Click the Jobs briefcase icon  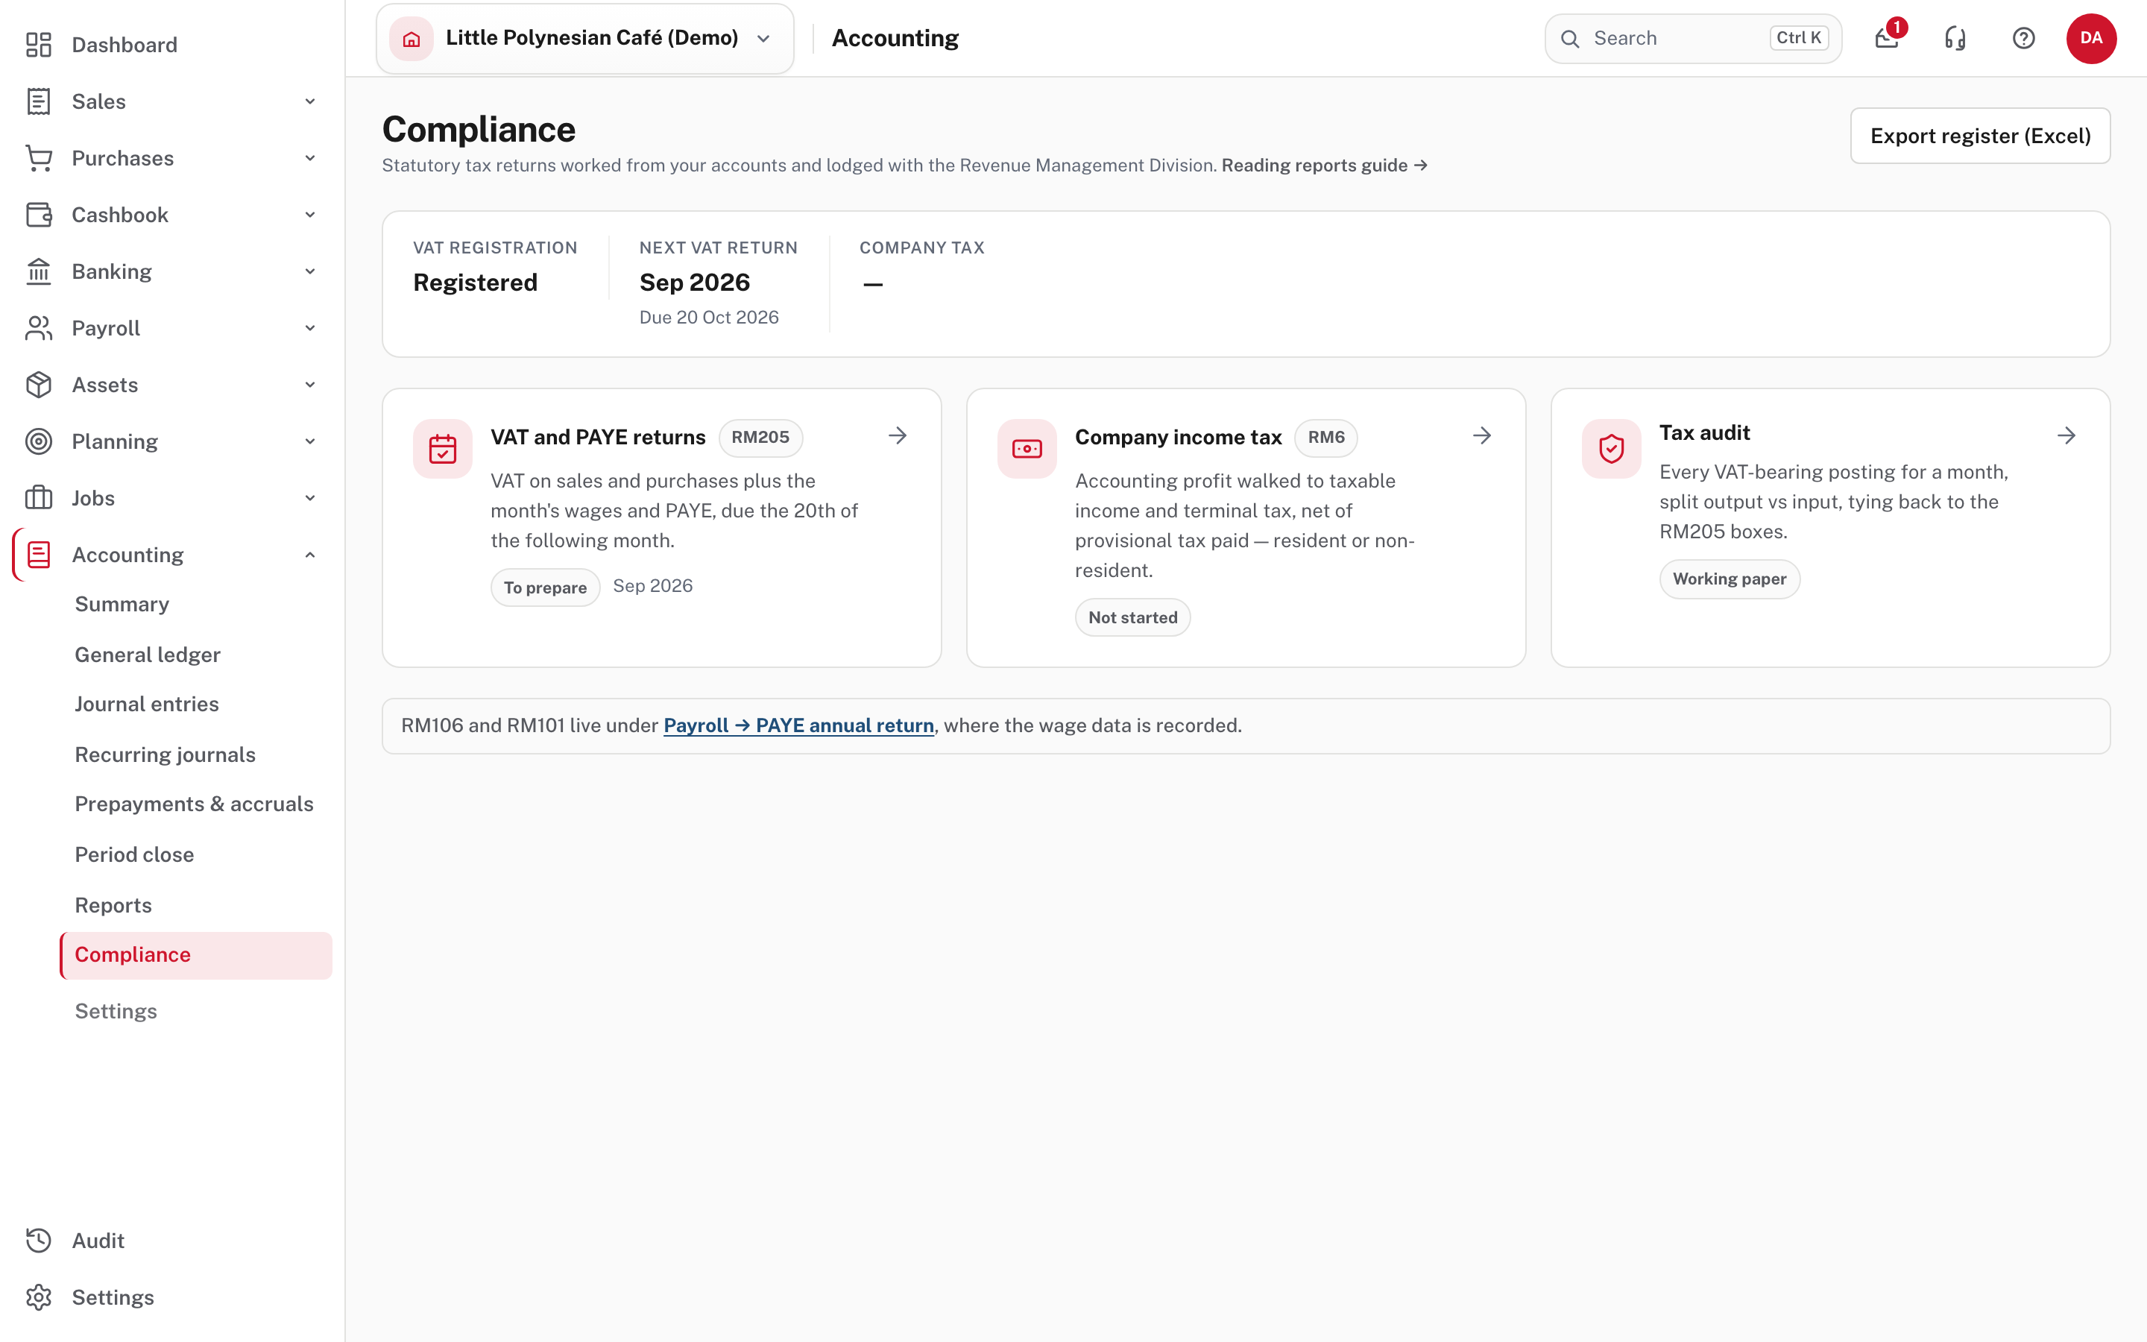[38, 498]
